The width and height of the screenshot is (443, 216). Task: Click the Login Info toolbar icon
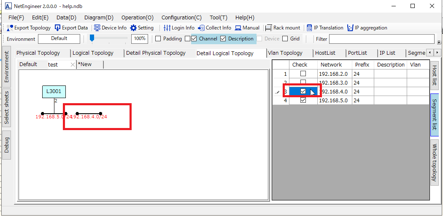pyautogui.click(x=167, y=28)
